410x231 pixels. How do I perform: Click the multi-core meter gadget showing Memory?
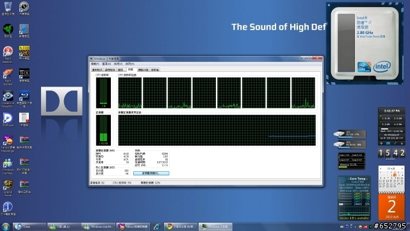tap(351, 161)
